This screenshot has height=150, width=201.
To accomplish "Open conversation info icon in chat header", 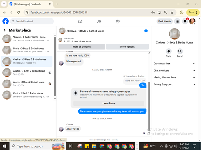I will tap(146, 31).
